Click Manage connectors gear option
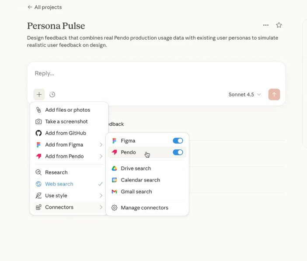The height and width of the screenshot is (261, 307). click(144, 208)
